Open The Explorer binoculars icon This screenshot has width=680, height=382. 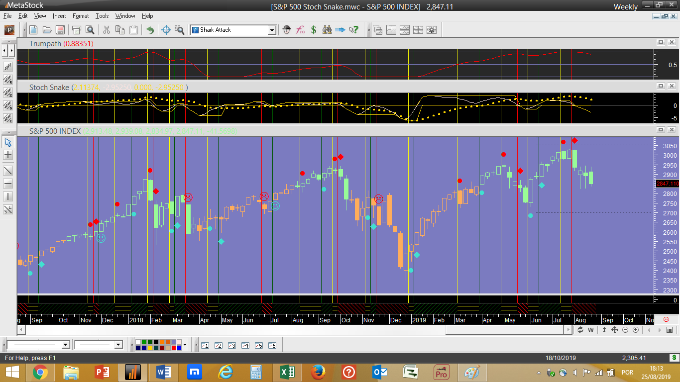pos(327,30)
